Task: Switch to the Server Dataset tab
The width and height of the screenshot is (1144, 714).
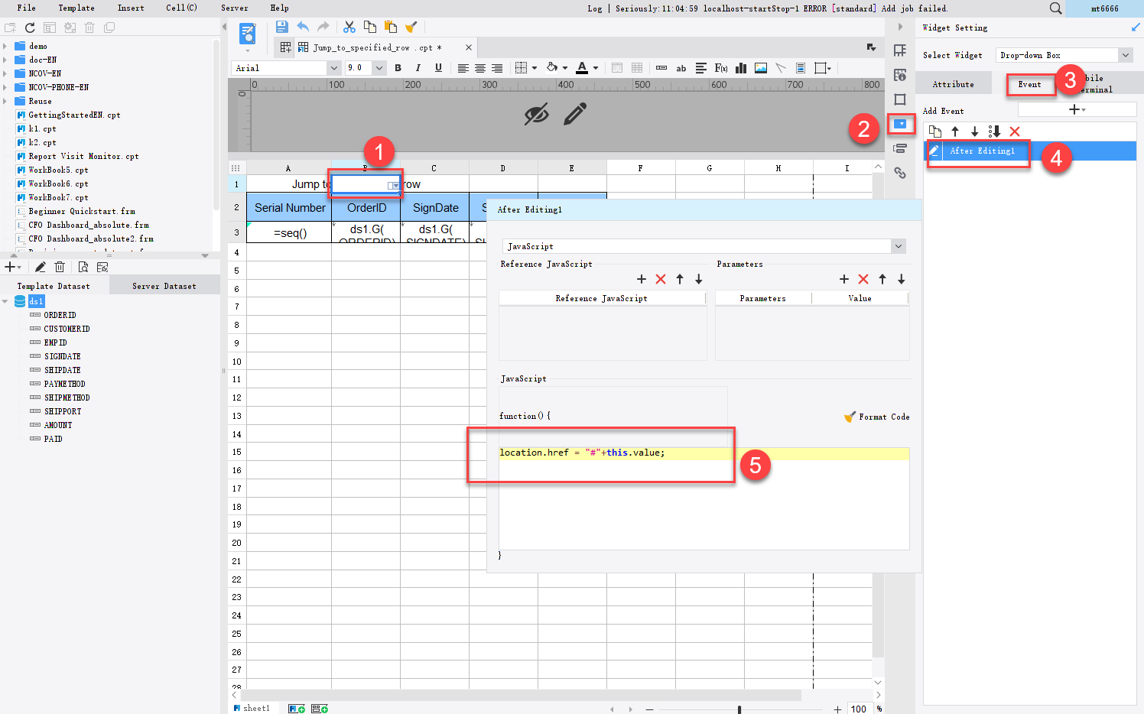Action: (164, 286)
